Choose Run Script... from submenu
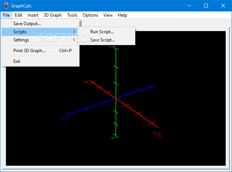 (x=106, y=32)
